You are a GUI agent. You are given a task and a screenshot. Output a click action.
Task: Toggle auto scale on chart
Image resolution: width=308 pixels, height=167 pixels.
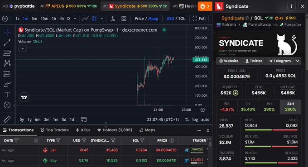(205, 119)
